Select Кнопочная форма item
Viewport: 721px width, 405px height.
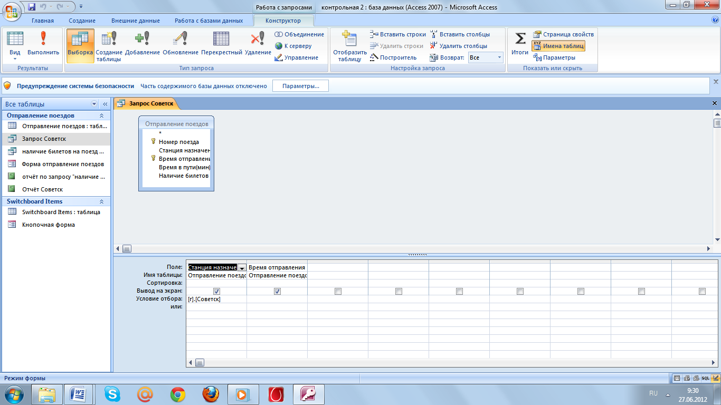pos(56,225)
